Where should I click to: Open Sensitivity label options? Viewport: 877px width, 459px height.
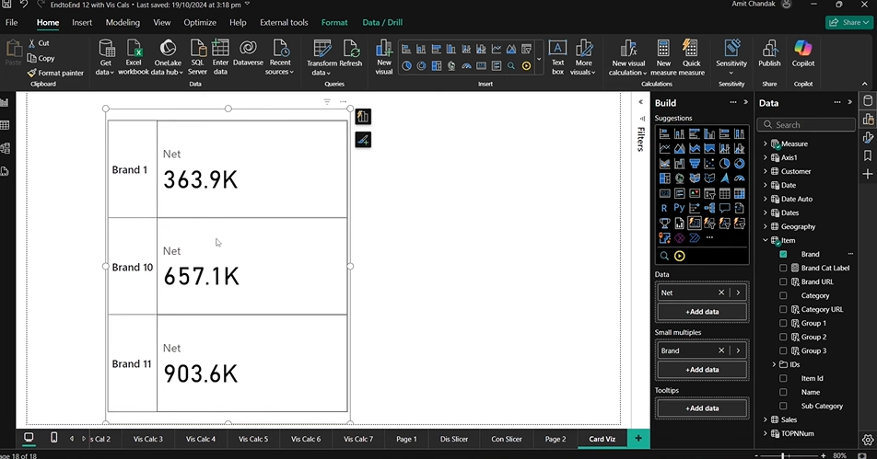coord(731,58)
